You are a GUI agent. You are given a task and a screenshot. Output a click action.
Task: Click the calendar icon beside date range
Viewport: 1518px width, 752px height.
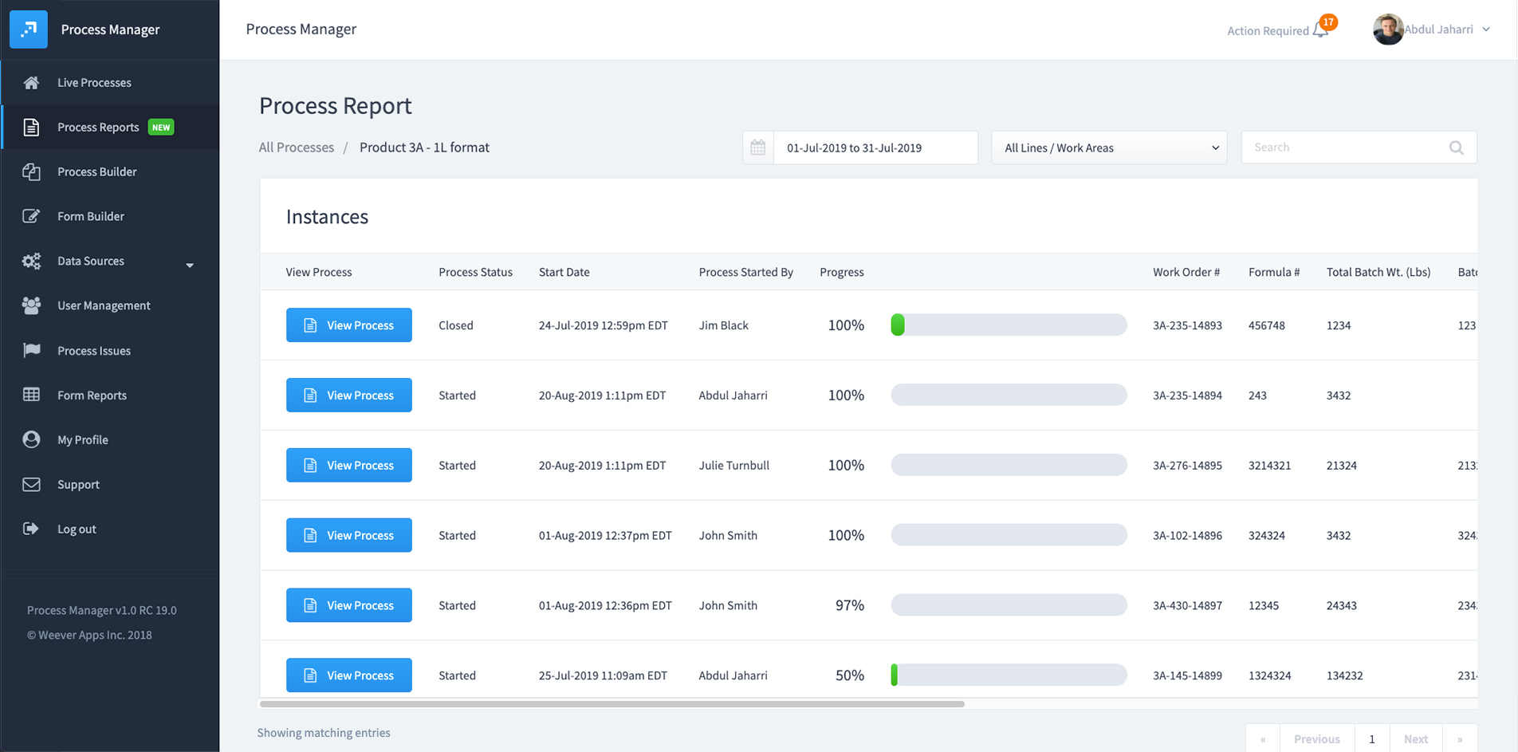(x=757, y=148)
